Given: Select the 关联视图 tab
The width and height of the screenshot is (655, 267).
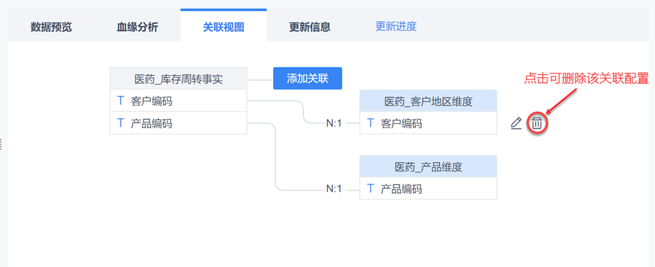Looking at the screenshot, I should [223, 27].
